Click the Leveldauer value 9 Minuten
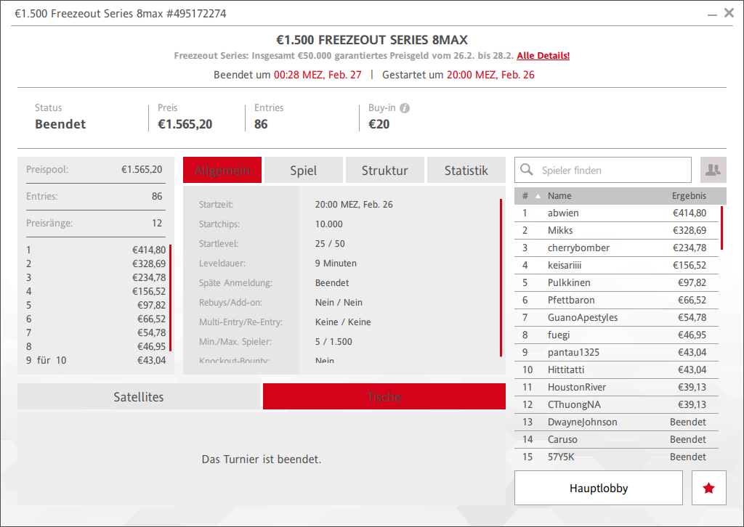The width and height of the screenshot is (744, 527). (336, 263)
